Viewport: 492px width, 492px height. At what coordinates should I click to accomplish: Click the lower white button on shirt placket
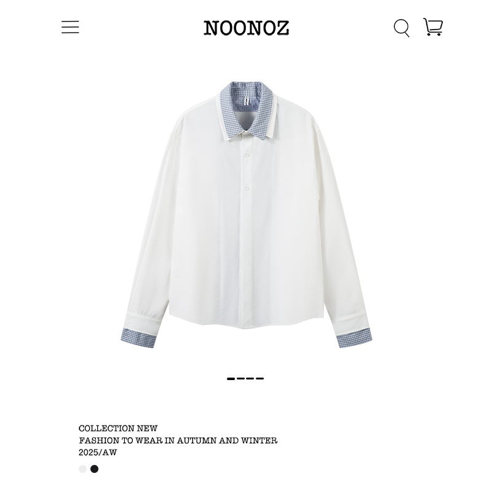tap(247, 188)
